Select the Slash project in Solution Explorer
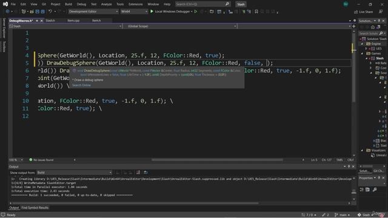This screenshot has height=218, width=388. (380, 58)
